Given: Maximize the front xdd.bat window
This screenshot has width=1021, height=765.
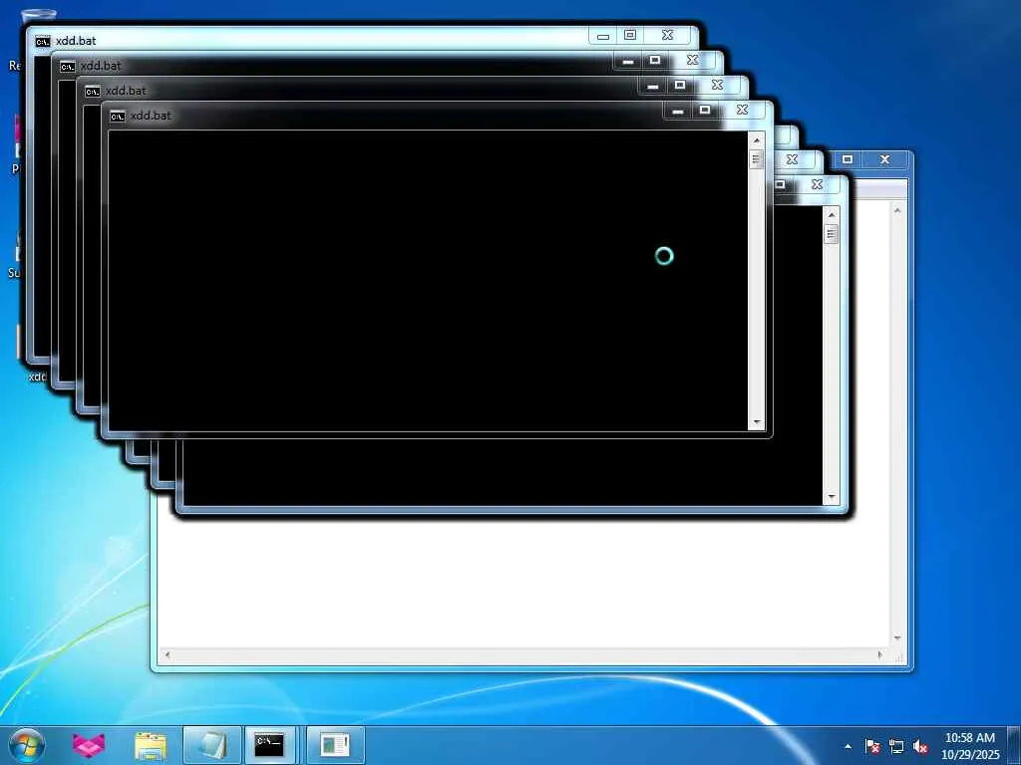Looking at the screenshot, I should [705, 110].
